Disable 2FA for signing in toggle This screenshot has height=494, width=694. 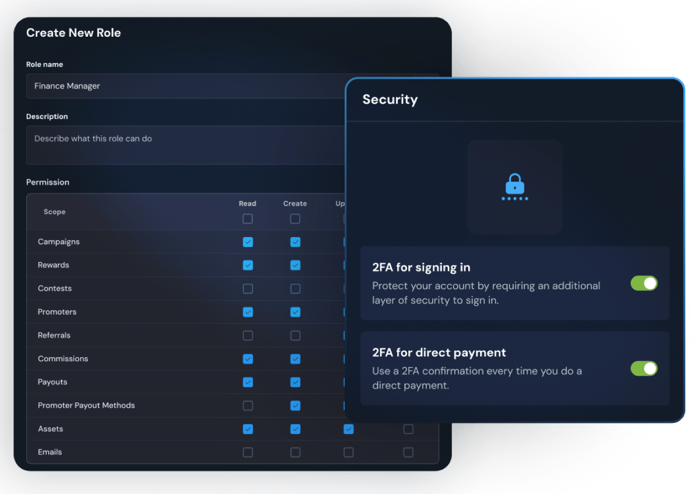click(644, 284)
